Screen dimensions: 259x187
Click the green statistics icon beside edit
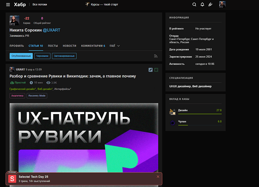click(156, 70)
